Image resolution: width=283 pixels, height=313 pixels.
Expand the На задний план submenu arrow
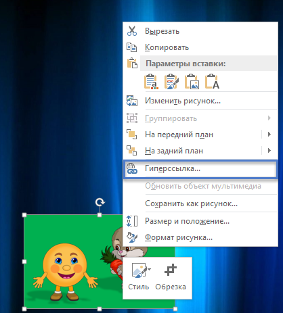pyautogui.click(x=269, y=151)
